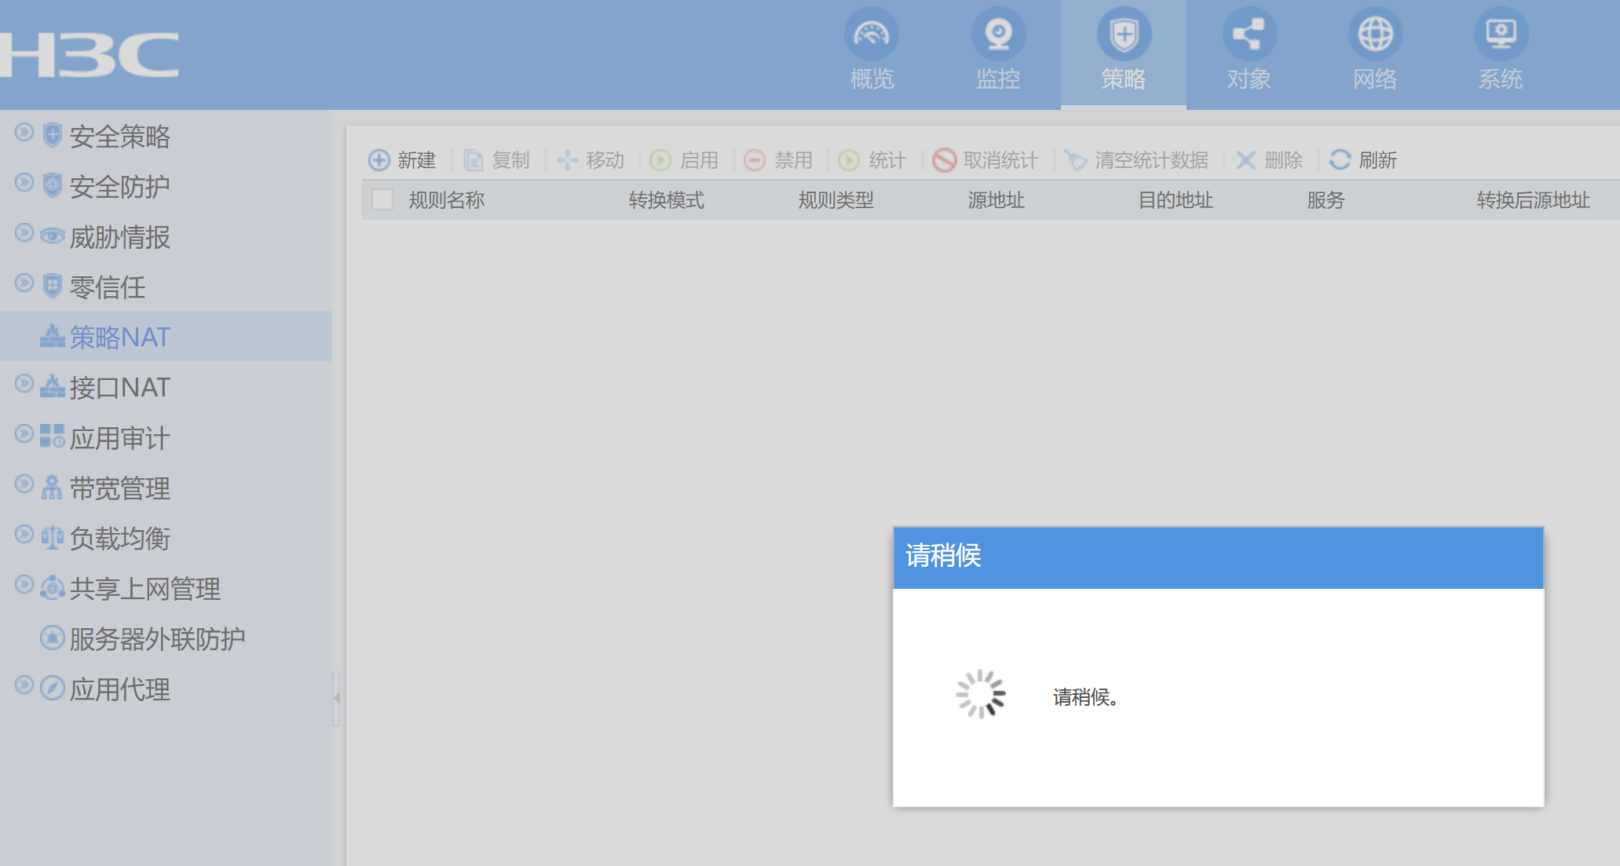Image resolution: width=1620 pixels, height=866 pixels.
Task: Collapse the sidebar using the splitter handle
Action: (x=336, y=697)
